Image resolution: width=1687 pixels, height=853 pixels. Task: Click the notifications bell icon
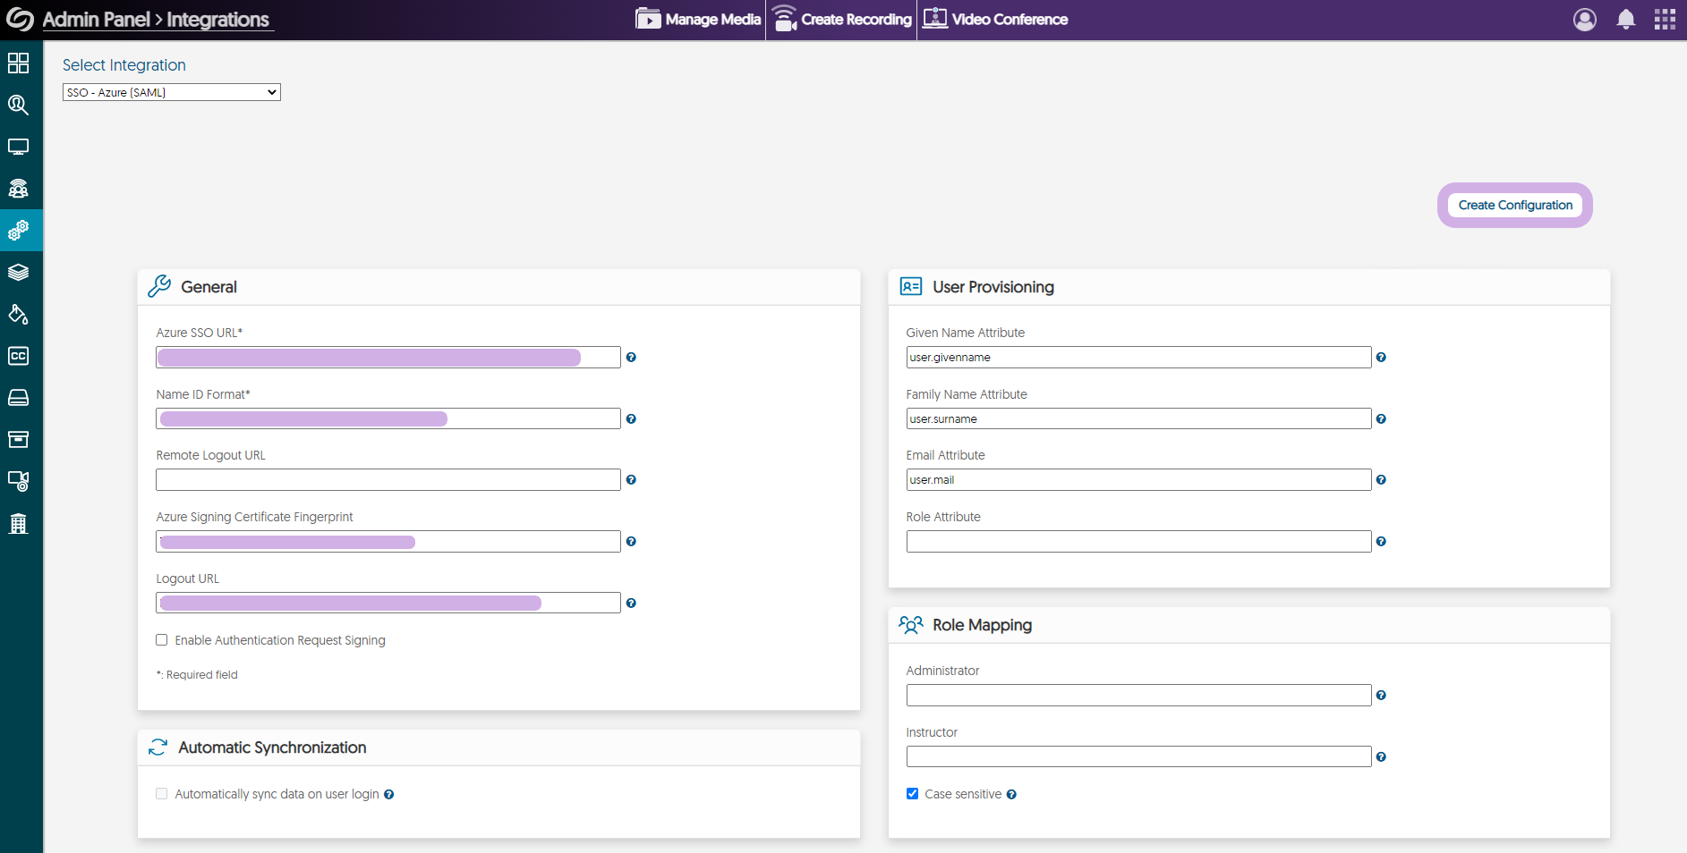pos(1626,20)
